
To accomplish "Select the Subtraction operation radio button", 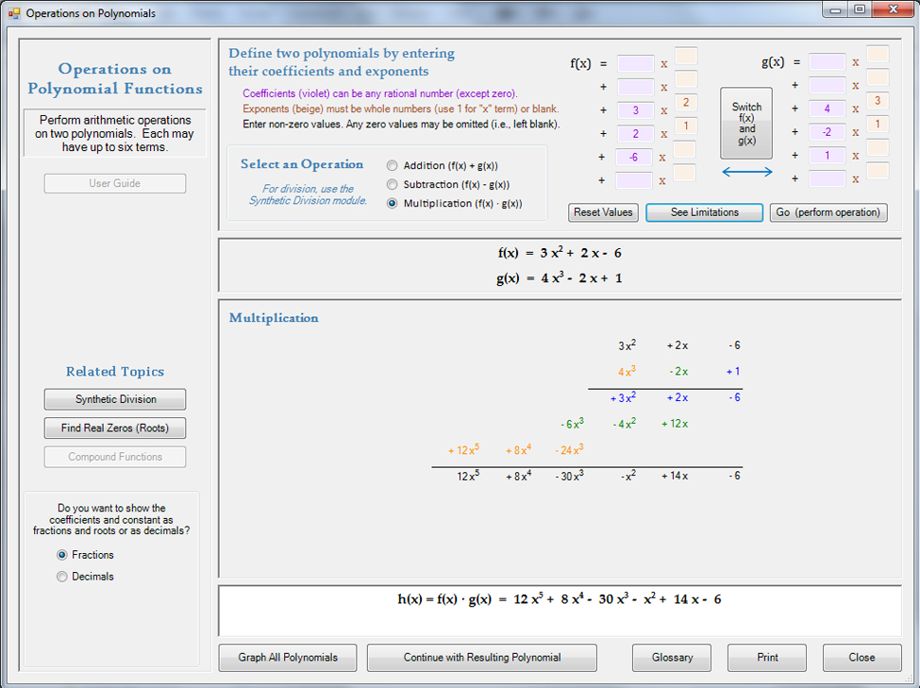I will click(393, 185).
